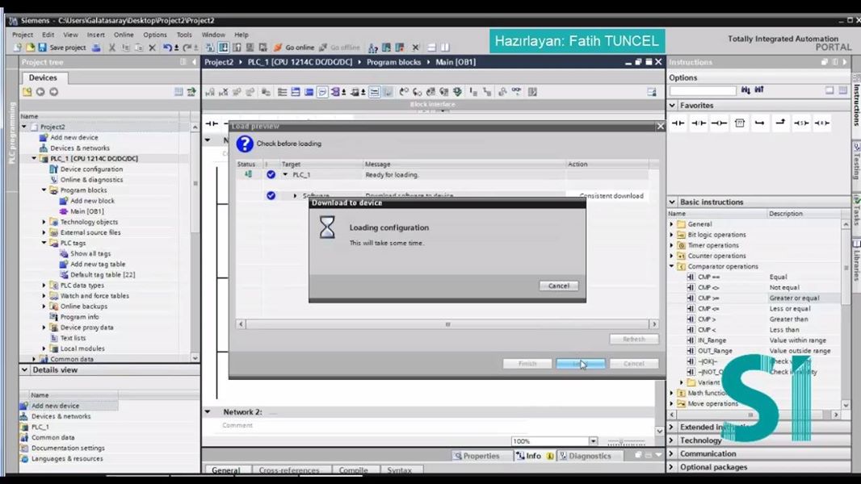Collapse the Project tree panel arrow

coord(194,62)
